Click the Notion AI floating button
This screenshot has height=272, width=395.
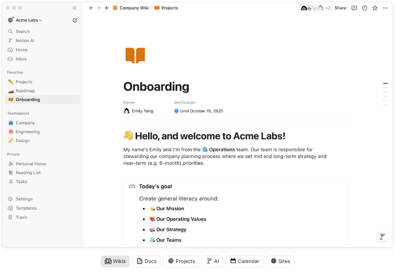click(382, 236)
